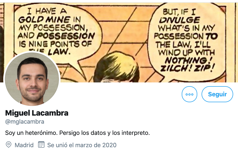
Task: Click the comic strip header banner
Action: pyautogui.click(x=119, y=43)
